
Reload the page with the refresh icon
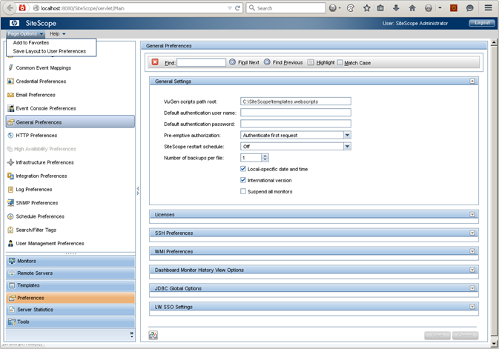[237, 8]
